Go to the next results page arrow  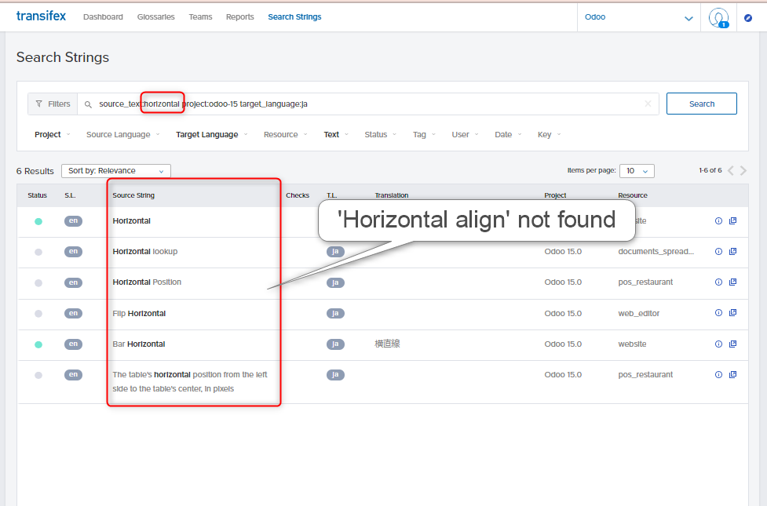tap(743, 170)
